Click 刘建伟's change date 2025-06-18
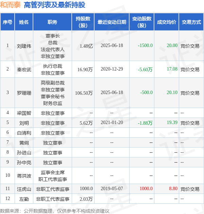204x214 pixels. [112, 45]
